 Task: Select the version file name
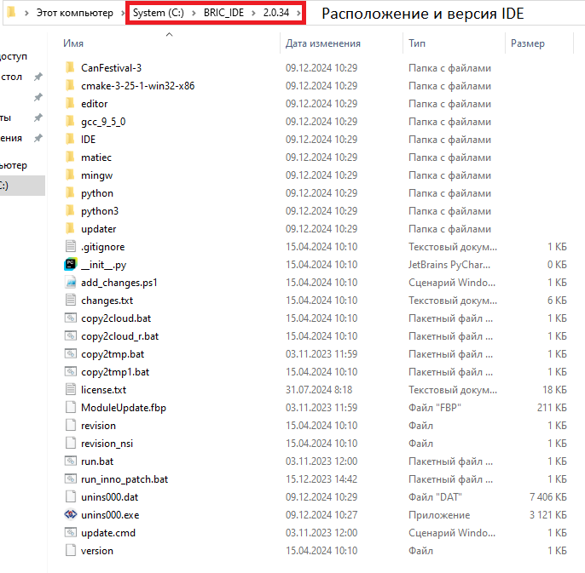pyautogui.click(x=97, y=551)
